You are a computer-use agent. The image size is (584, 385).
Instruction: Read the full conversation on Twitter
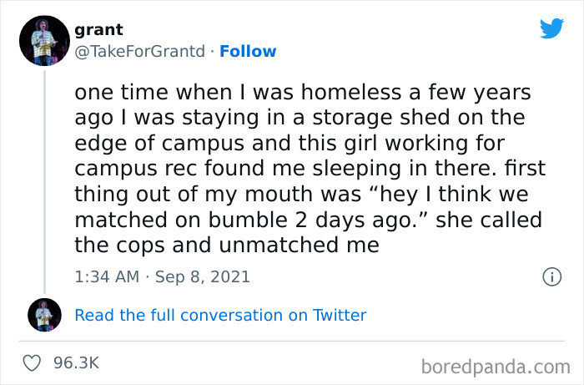220,315
